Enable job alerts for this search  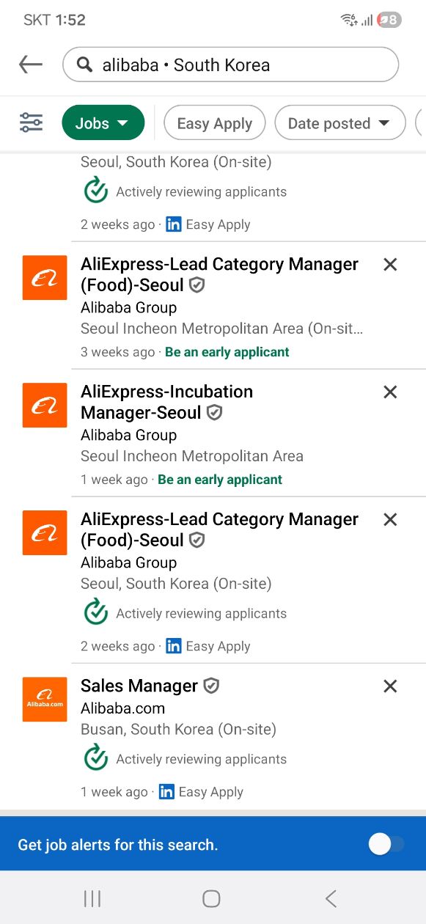[384, 843]
